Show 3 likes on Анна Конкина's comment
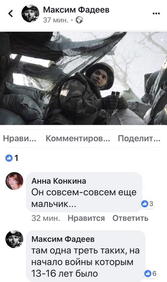Viewport: 167px width, 282px height. [x=148, y=204]
